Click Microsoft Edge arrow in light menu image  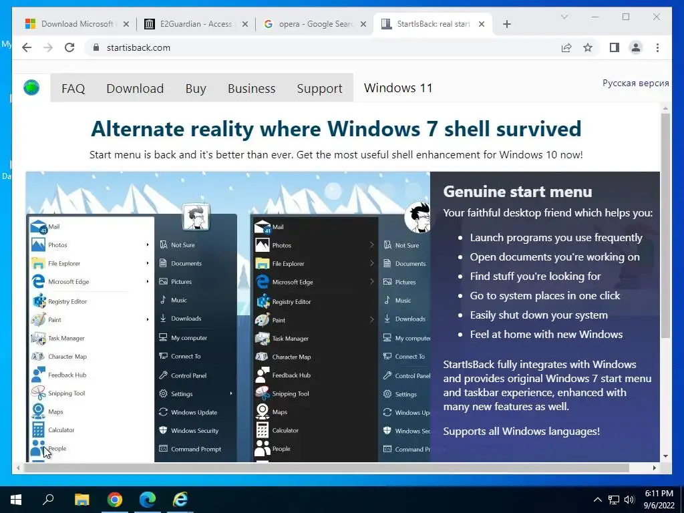tap(148, 281)
